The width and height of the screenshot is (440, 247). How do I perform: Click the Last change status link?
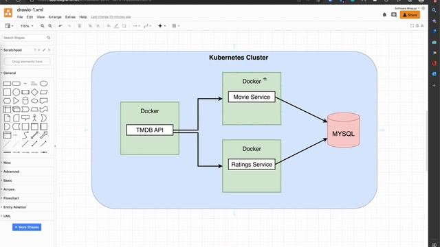tap(111, 16)
